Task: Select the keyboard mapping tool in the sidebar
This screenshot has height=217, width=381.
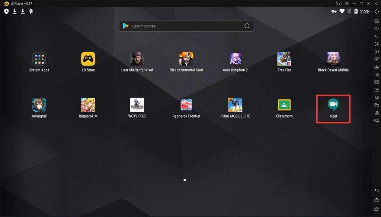Action: (376, 20)
